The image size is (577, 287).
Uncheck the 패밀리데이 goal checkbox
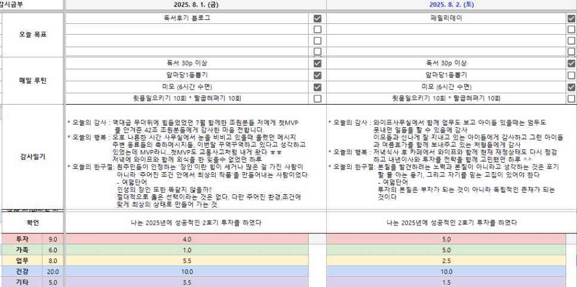(x=571, y=18)
